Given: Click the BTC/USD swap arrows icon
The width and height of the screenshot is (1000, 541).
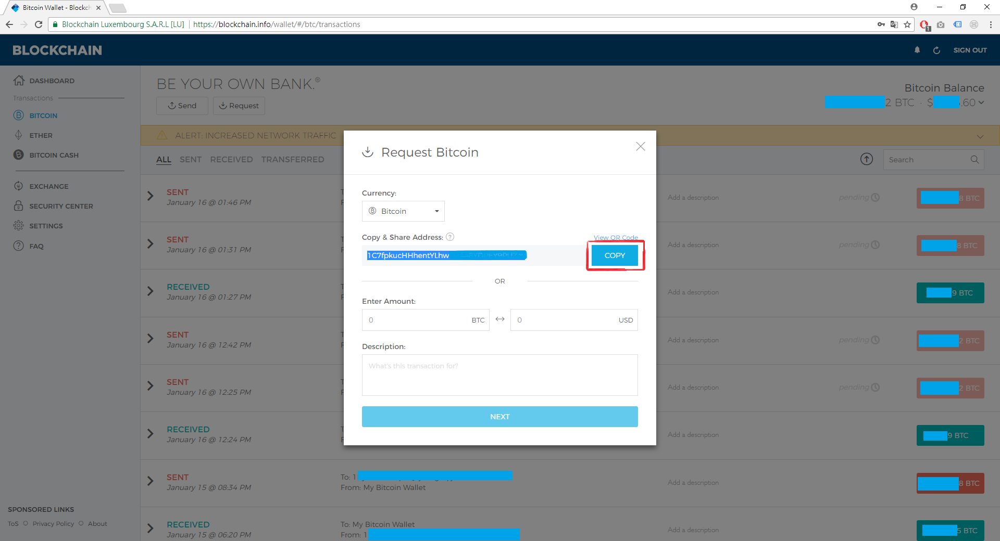Looking at the screenshot, I should [500, 319].
